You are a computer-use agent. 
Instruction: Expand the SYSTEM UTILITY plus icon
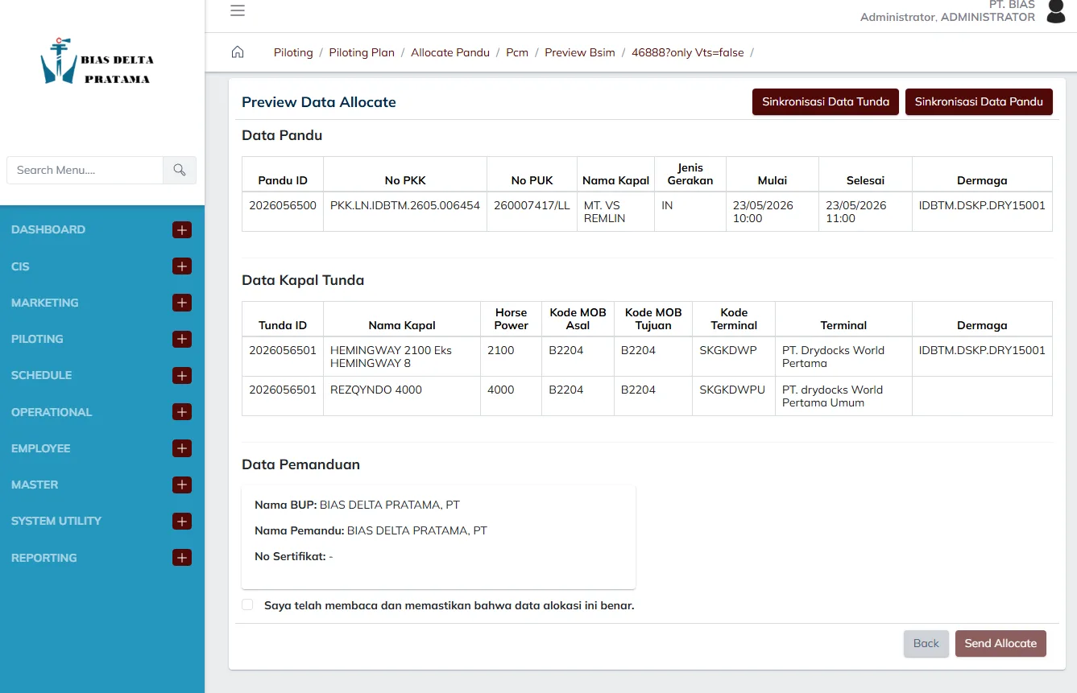[182, 522]
